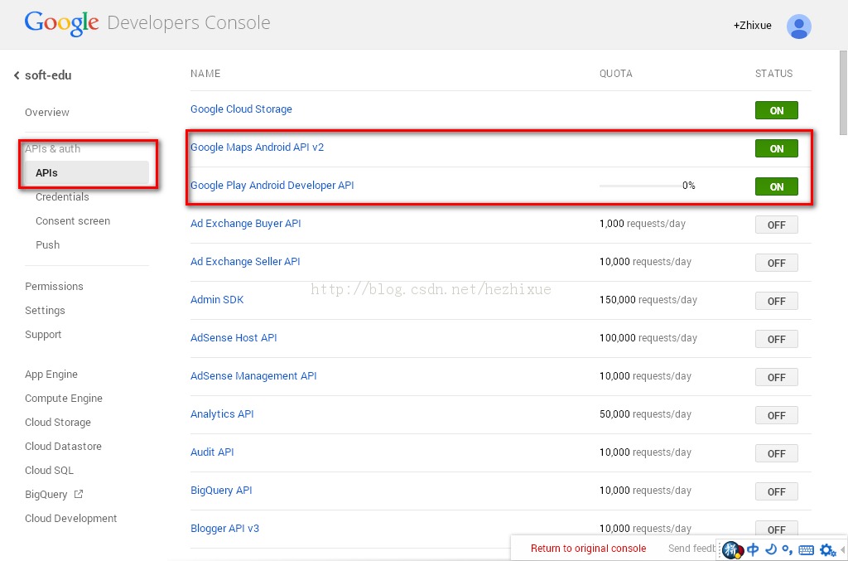Open the BigQuery API link
The width and height of the screenshot is (848, 561).
pos(221,490)
